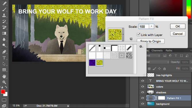
Task: Uncheck Link with Layer checkbox
Action: (x=138, y=35)
